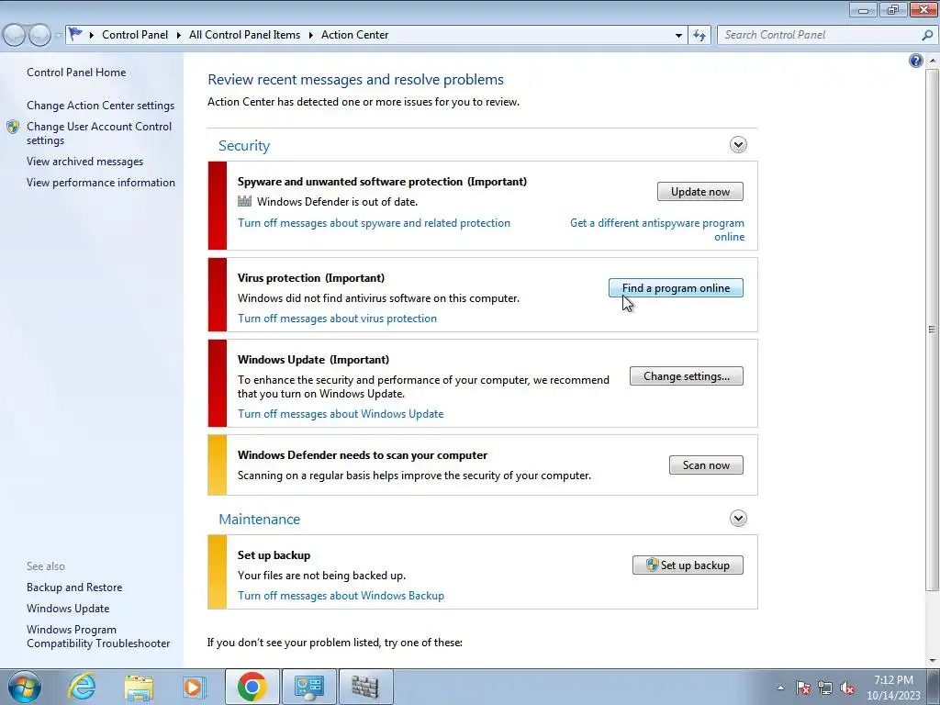The image size is (940, 705).
Task: Open Control Panel Home link
Action: [x=76, y=72]
